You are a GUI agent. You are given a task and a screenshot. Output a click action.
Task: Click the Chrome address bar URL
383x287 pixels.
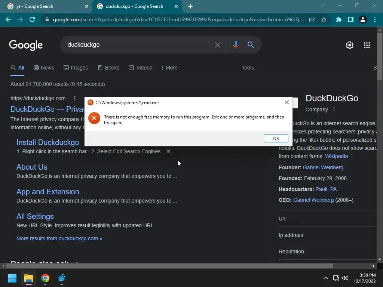178,19
